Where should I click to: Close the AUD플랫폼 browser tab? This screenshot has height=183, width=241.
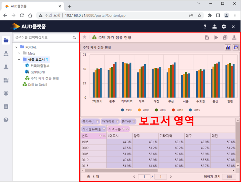pyautogui.click(x=60, y=6)
